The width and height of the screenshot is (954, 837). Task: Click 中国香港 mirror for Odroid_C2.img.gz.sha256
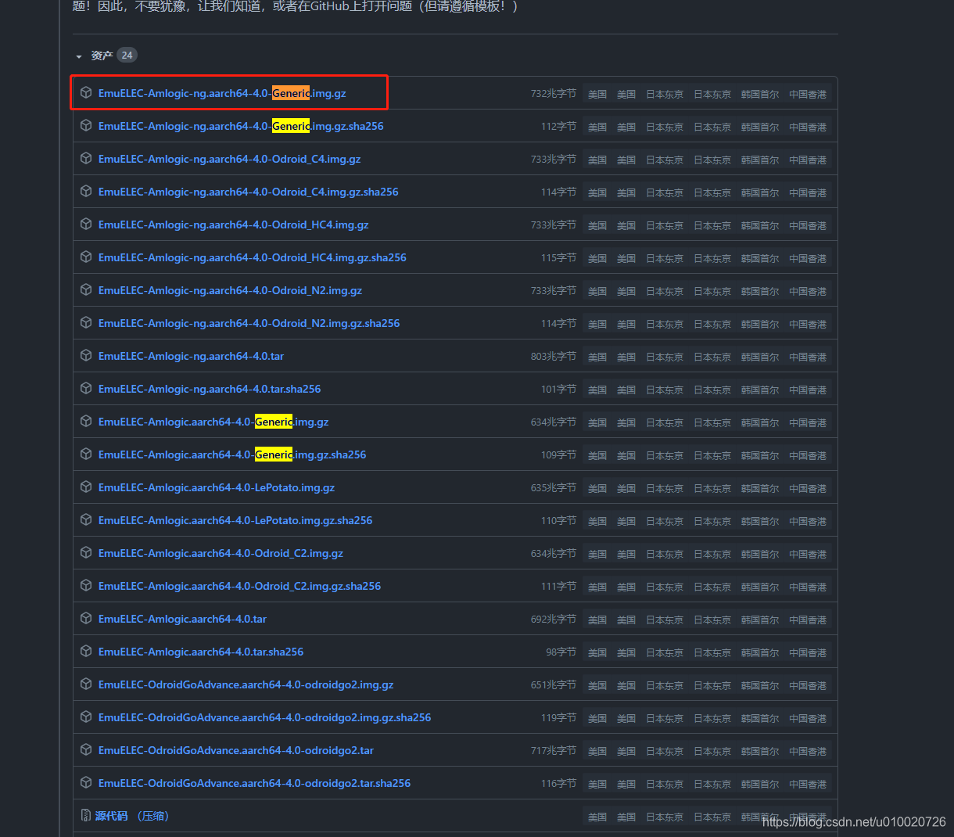click(808, 587)
